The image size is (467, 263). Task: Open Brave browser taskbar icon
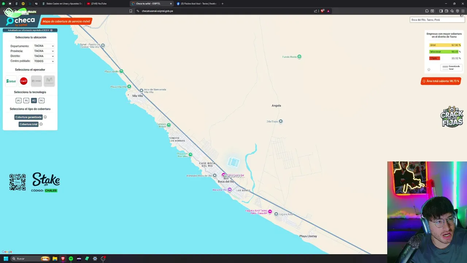click(x=63, y=259)
